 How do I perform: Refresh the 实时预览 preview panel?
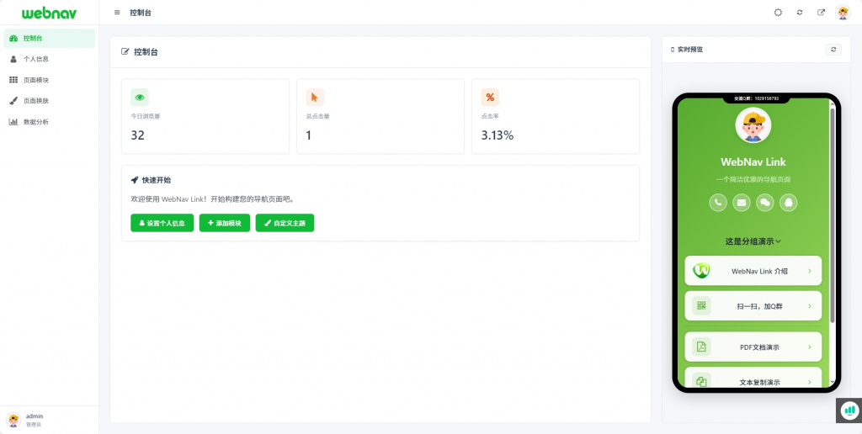(833, 50)
